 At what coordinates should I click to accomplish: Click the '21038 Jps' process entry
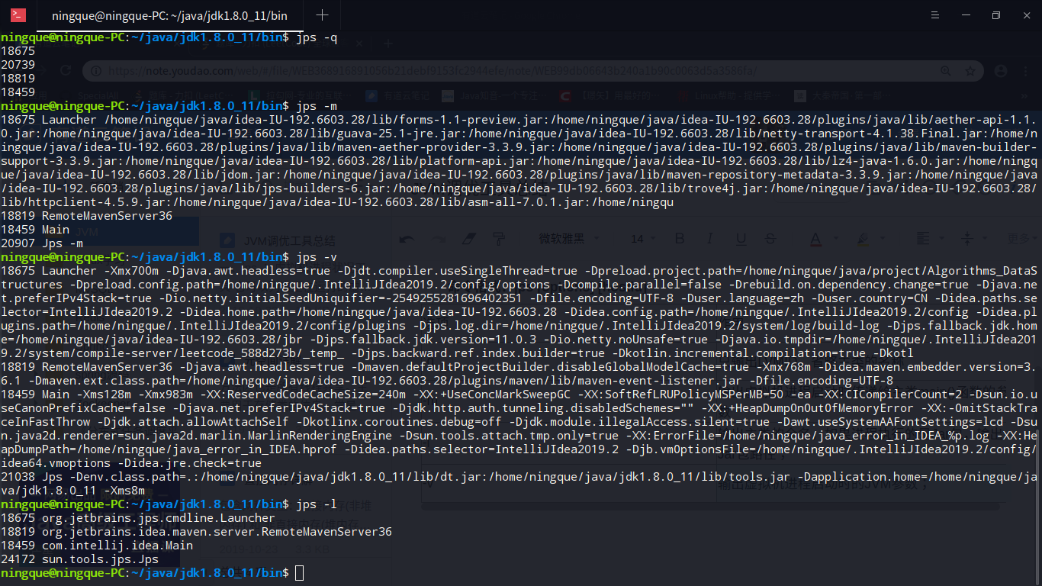(32, 477)
